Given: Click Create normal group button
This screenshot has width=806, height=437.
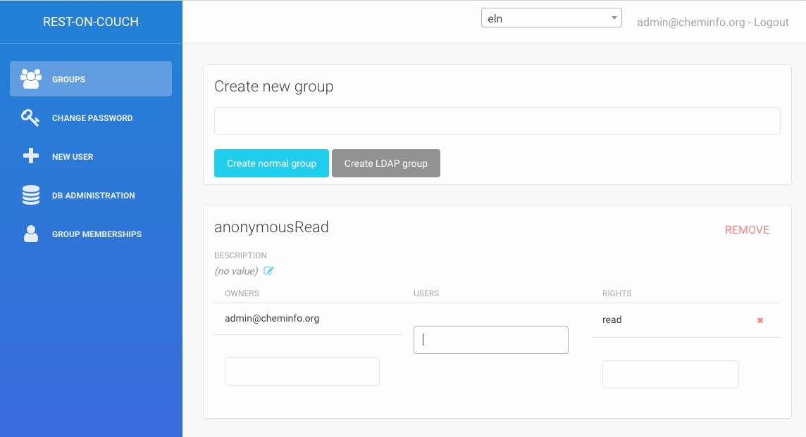Looking at the screenshot, I should 271,163.
